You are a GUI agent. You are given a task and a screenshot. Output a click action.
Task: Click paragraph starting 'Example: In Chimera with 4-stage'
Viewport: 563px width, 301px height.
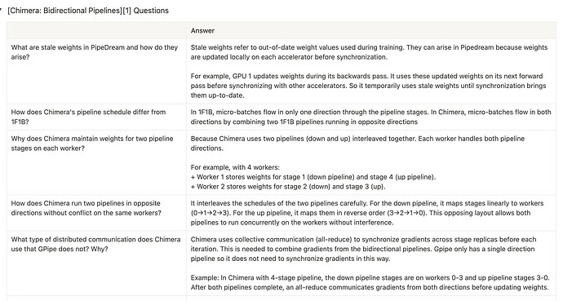370,282
